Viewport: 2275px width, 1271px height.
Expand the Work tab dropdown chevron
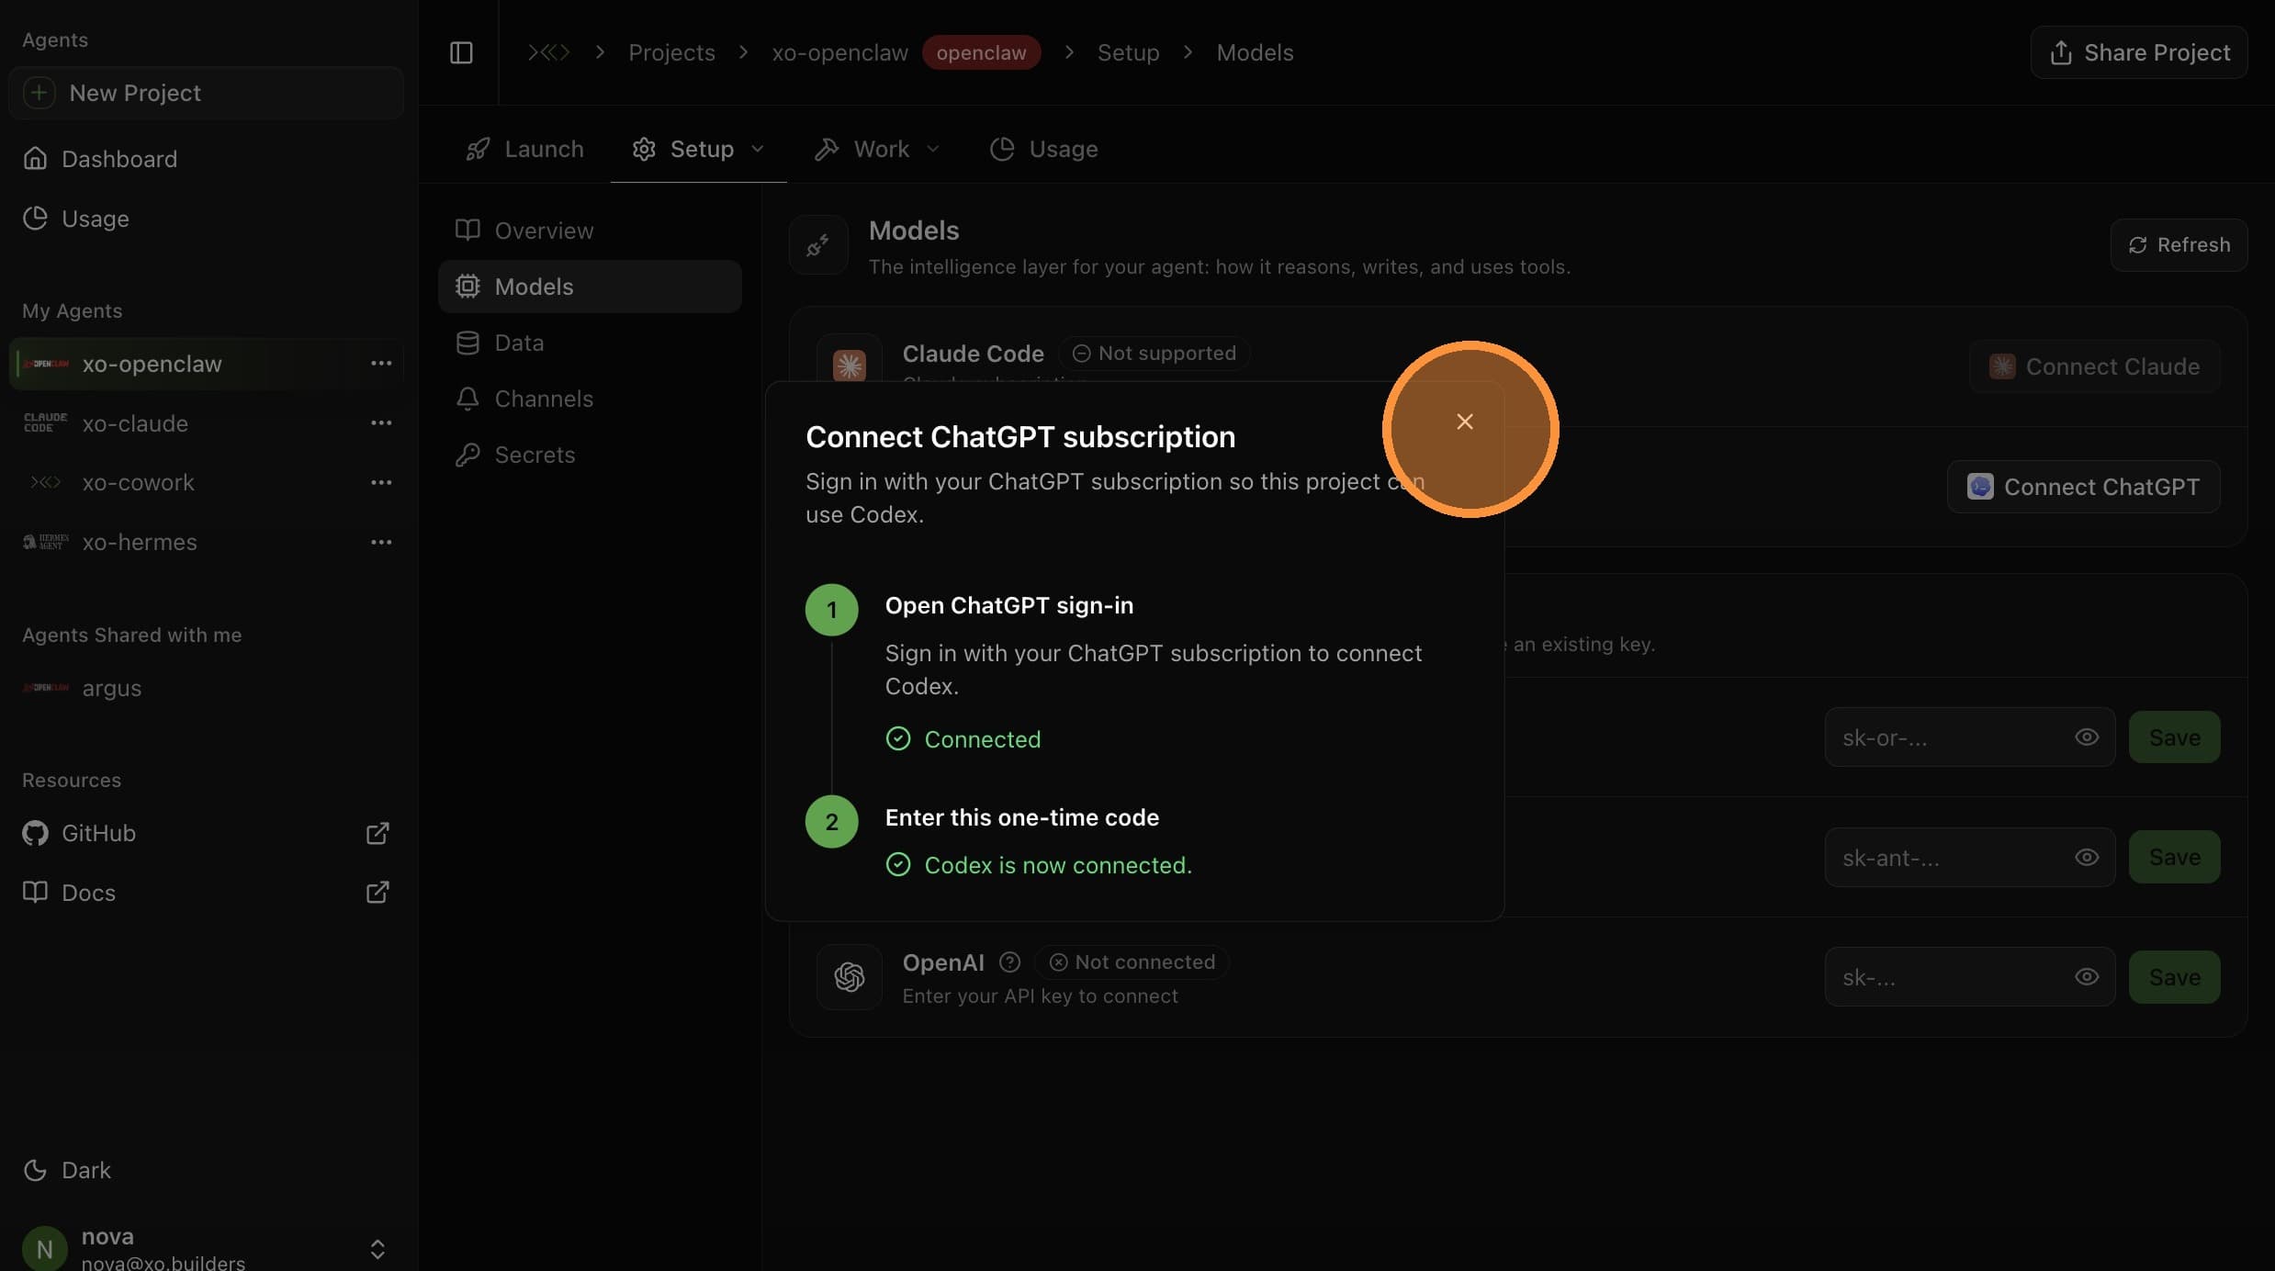(x=933, y=149)
